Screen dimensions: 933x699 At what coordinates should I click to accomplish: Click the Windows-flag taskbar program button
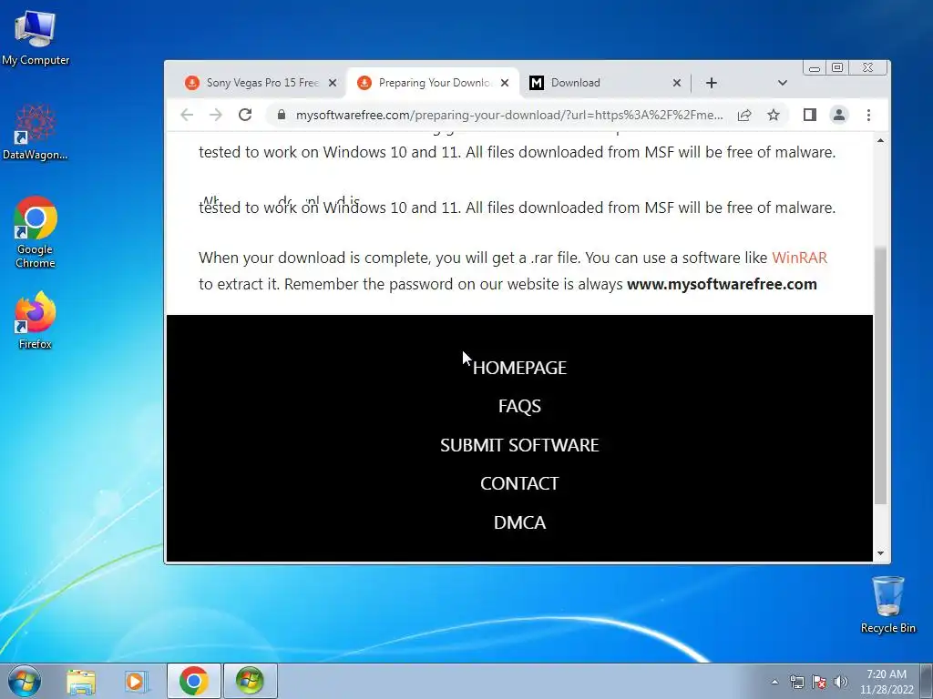(x=250, y=681)
